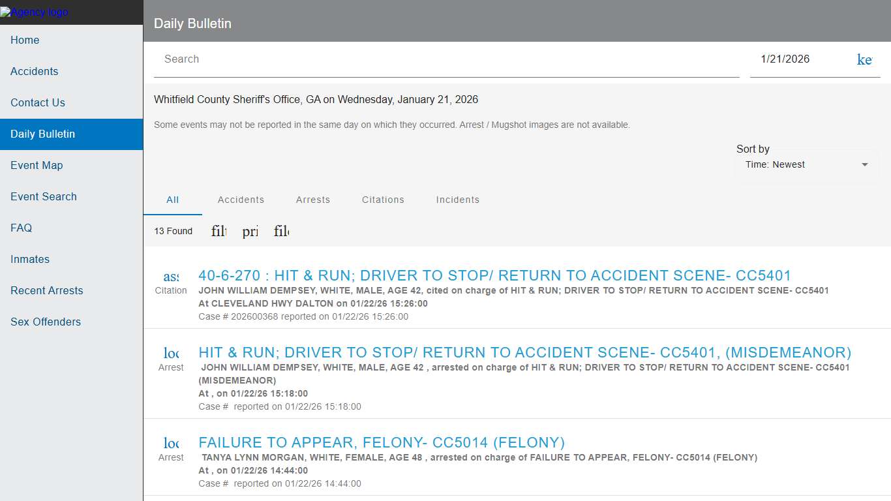The image size is (891, 501).
Task: Click the filter list icon next to 13 Found
Action: click(x=219, y=231)
